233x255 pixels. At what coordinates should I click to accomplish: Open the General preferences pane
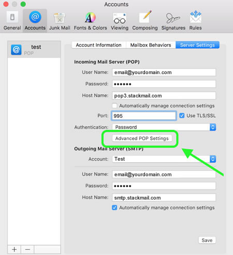click(x=12, y=21)
